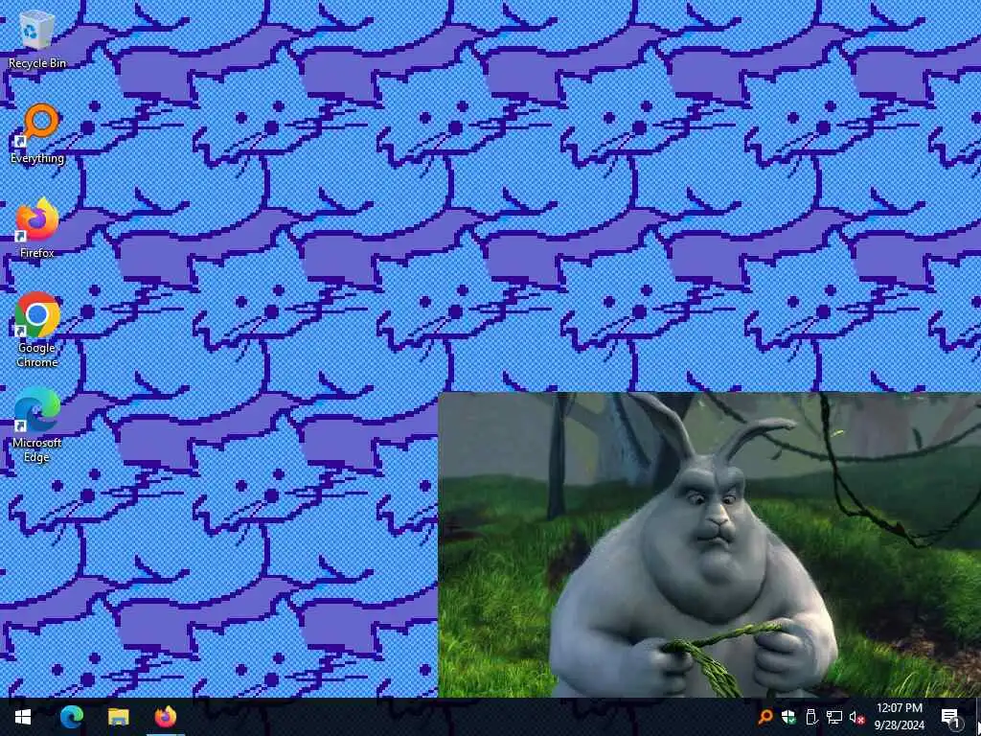Viewport: 981px width, 736px height.
Task: Click the Show desktop sliver at taskbar end
Action: 978,717
